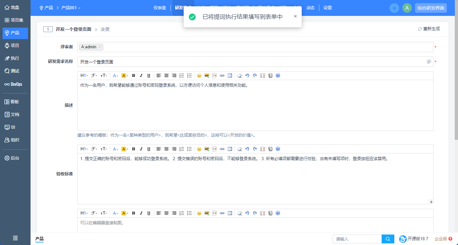Screen dimensions: 458x245
Task: Expand the 产品001 product dropdown
Action: pyautogui.click(x=71, y=8)
